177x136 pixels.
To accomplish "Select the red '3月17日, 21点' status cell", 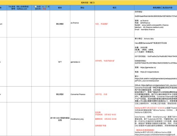I will coord(114,94).
